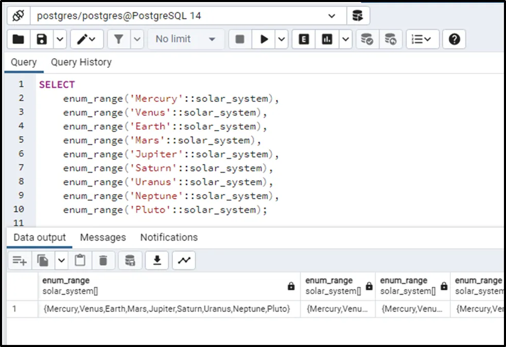This screenshot has height=347, width=506.
Task: Save the query with the floppy icon
Action: (x=42, y=39)
